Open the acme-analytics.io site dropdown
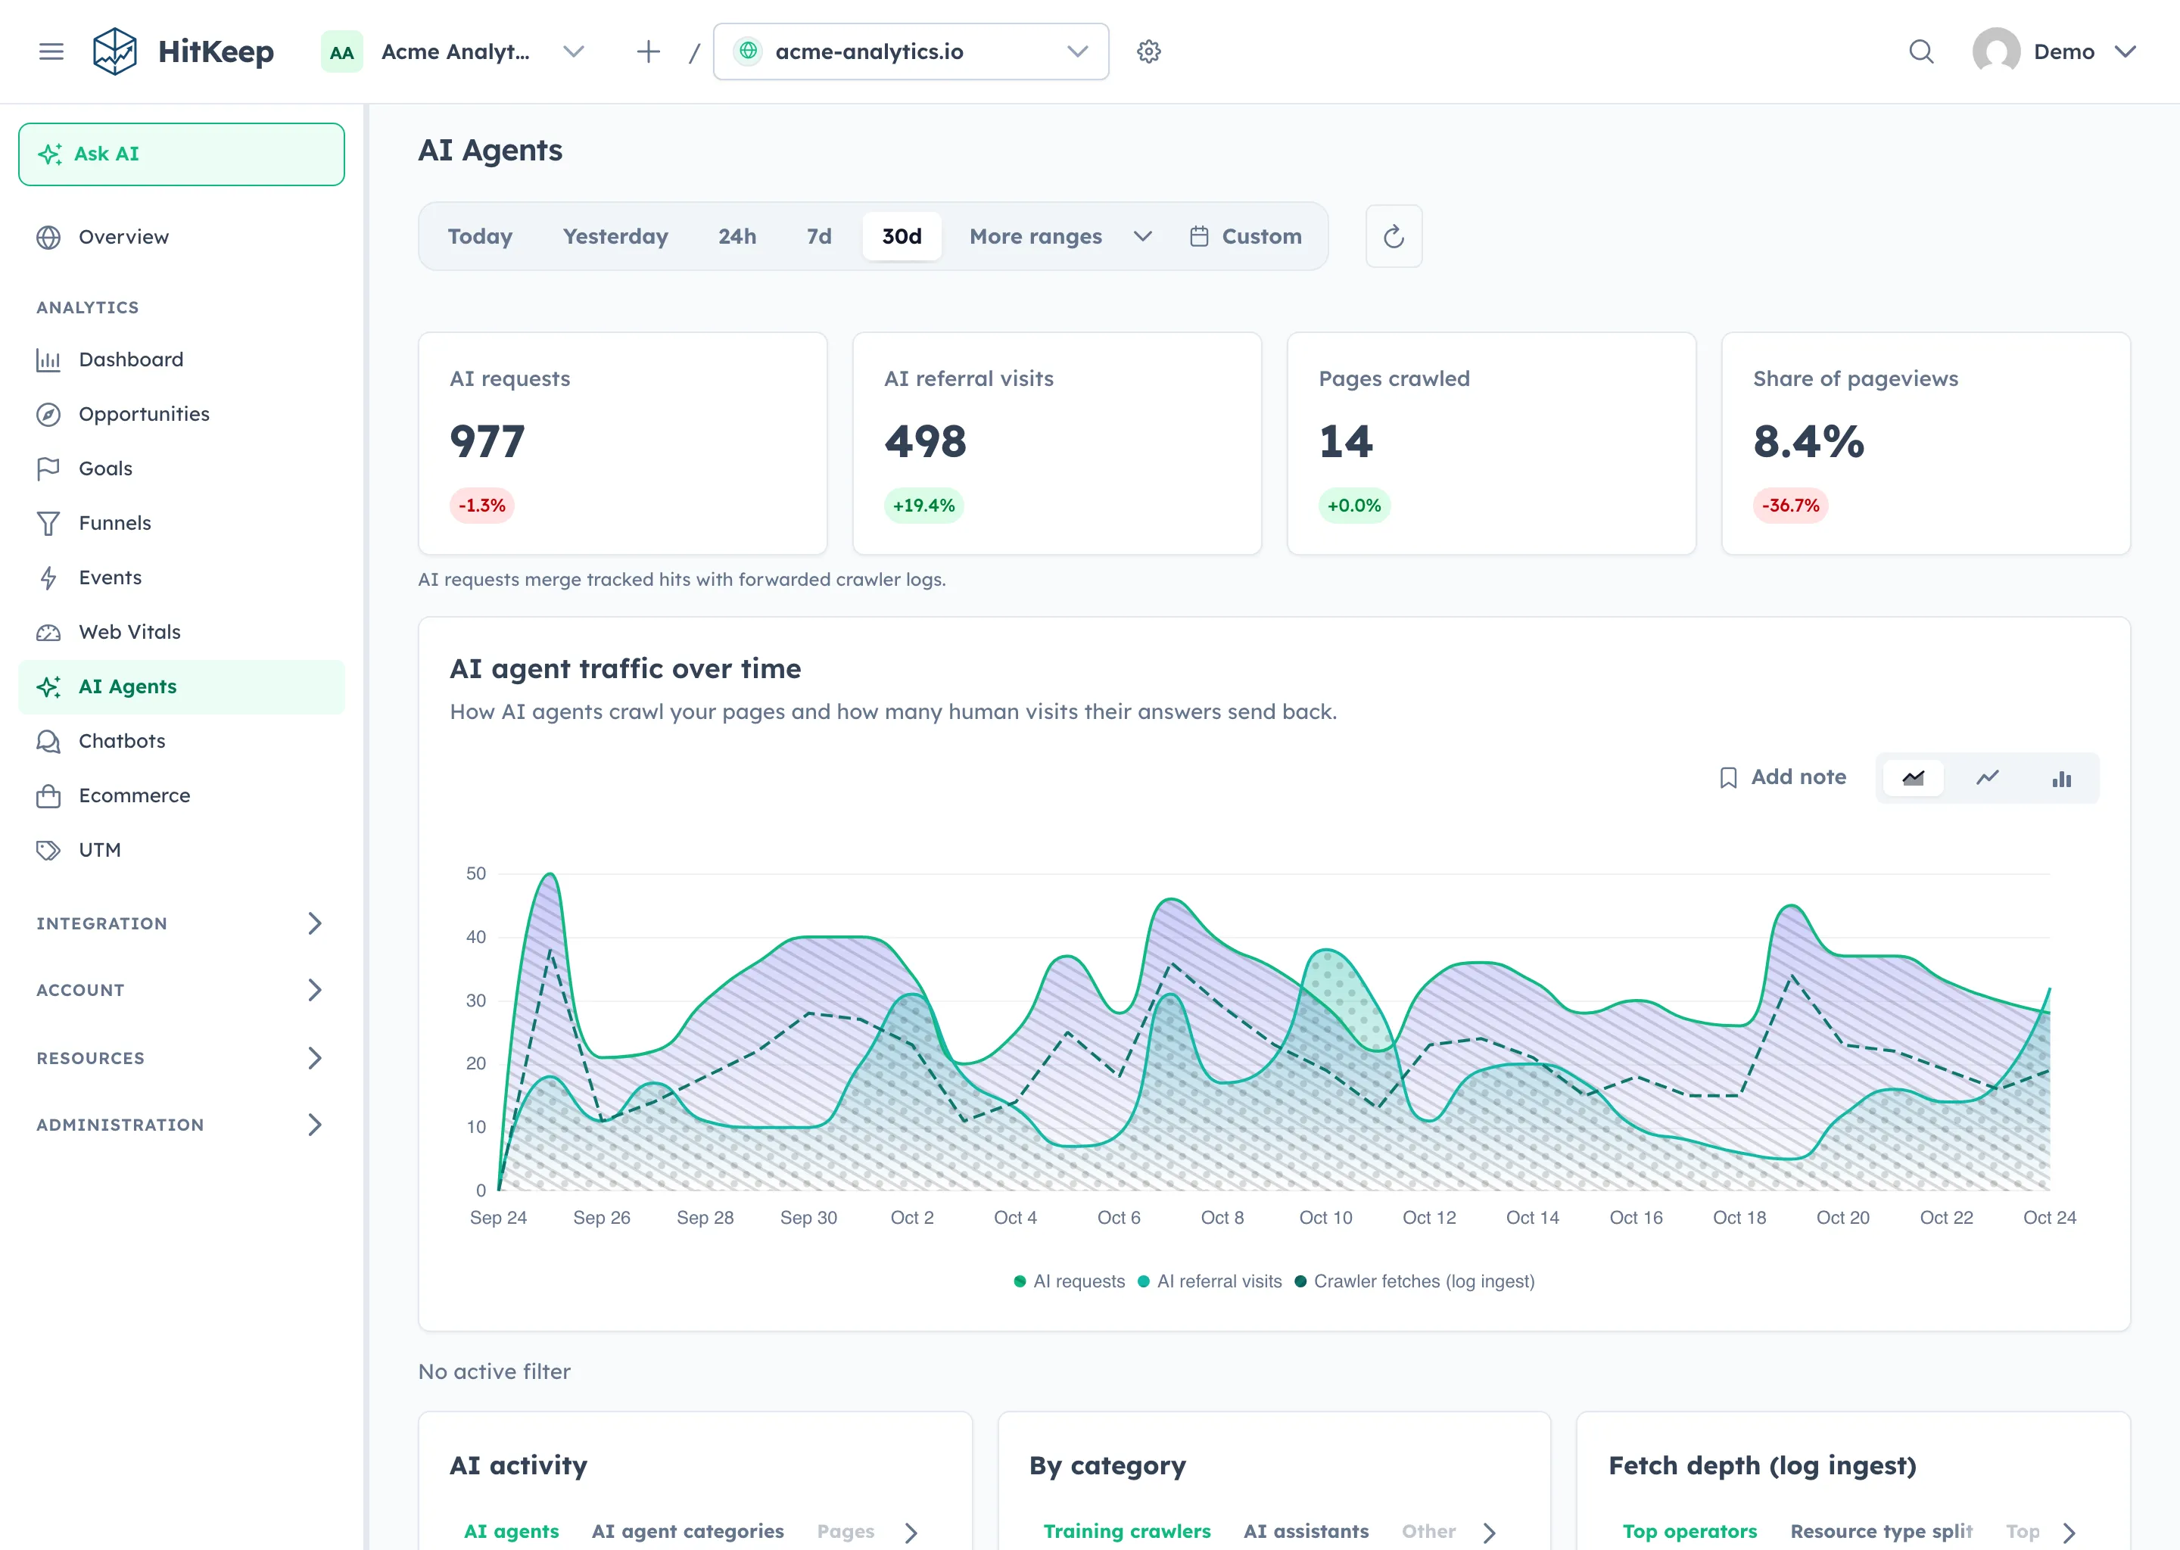This screenshot has height=1550, width=2180. 911,51
